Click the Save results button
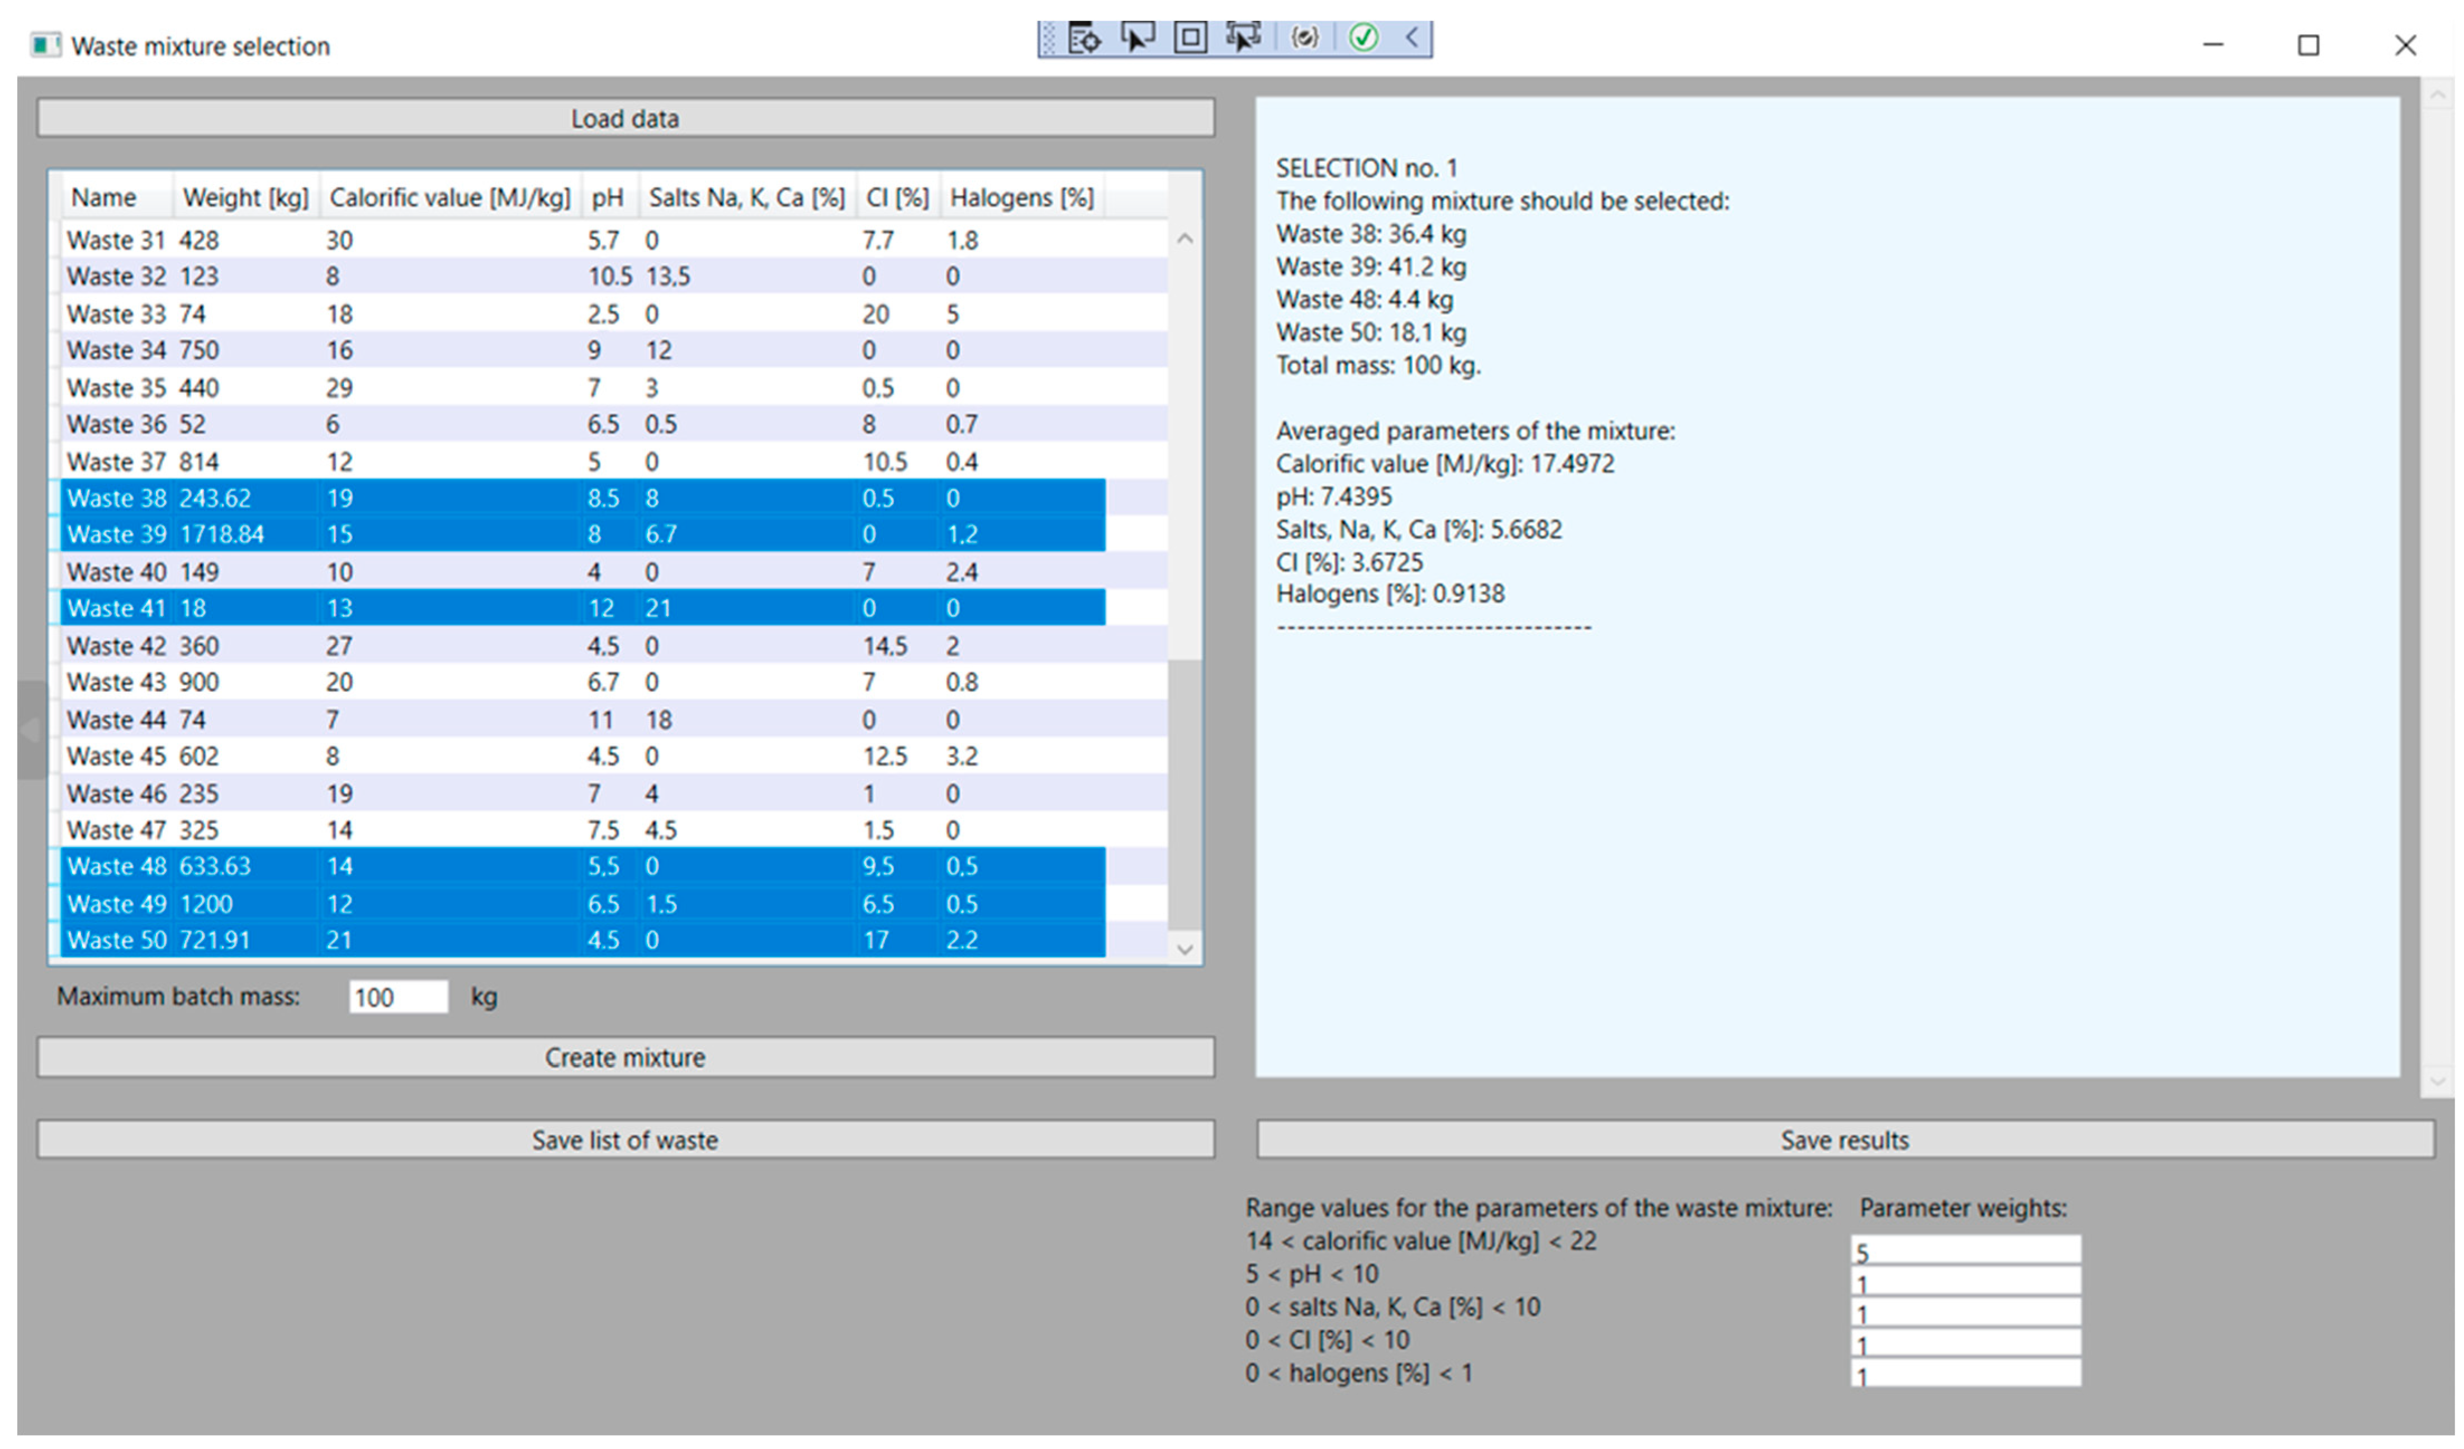 pyautogui.click(x=1844, y=1140)
